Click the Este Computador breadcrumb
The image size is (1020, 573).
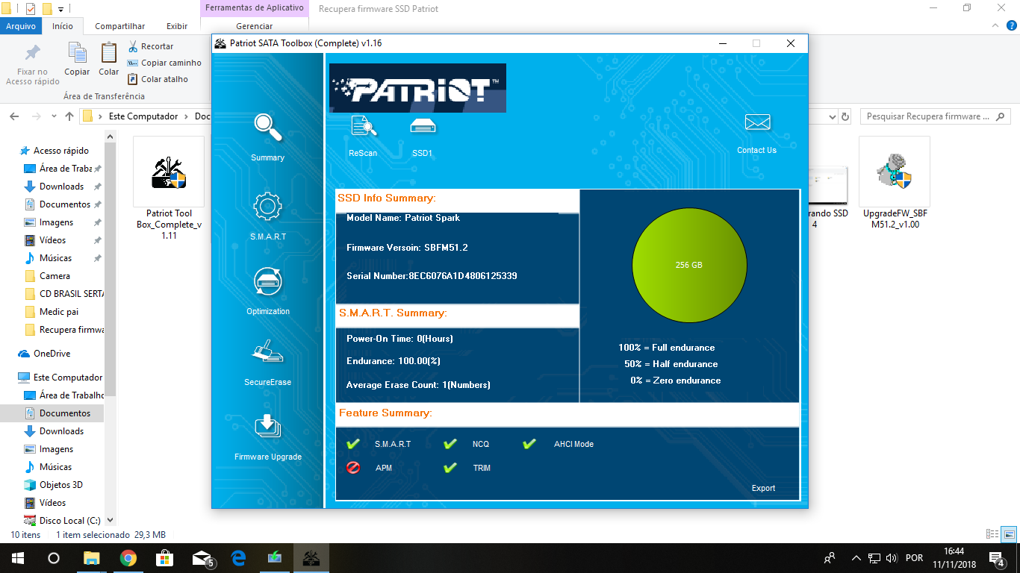click(143, 116)
